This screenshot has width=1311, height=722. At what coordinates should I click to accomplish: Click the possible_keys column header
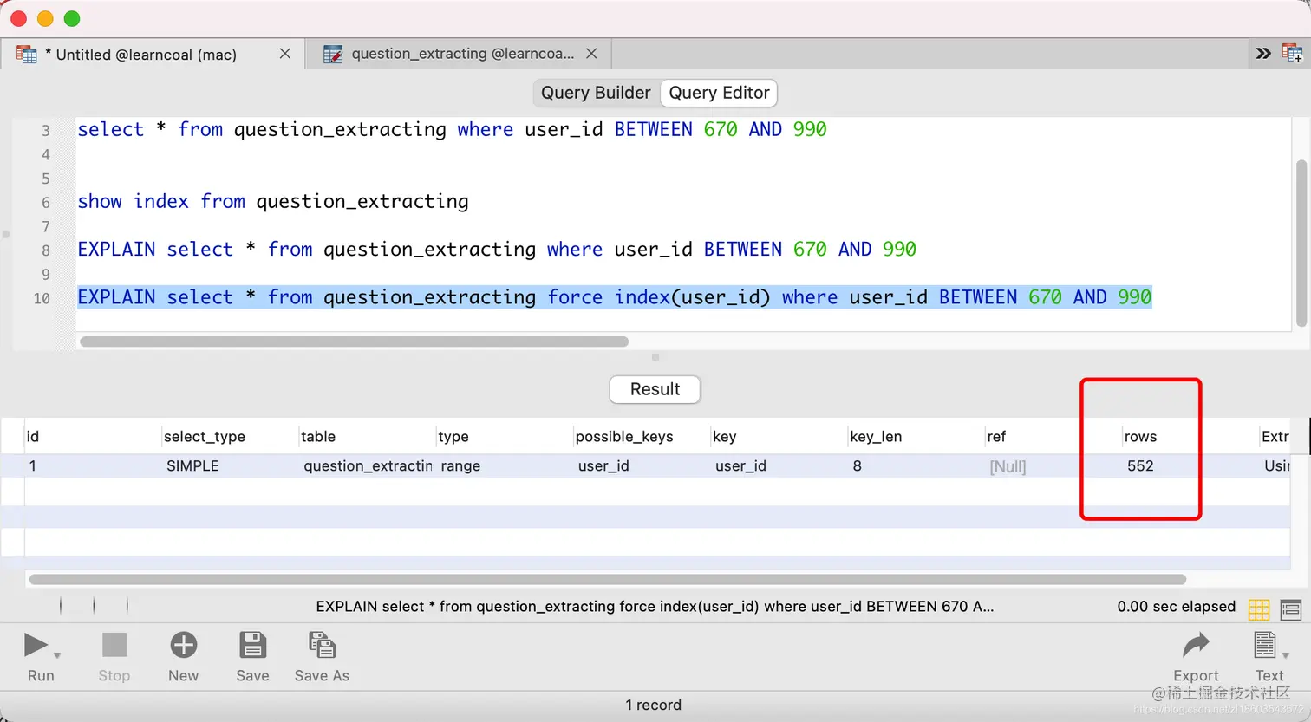[642, 437]
